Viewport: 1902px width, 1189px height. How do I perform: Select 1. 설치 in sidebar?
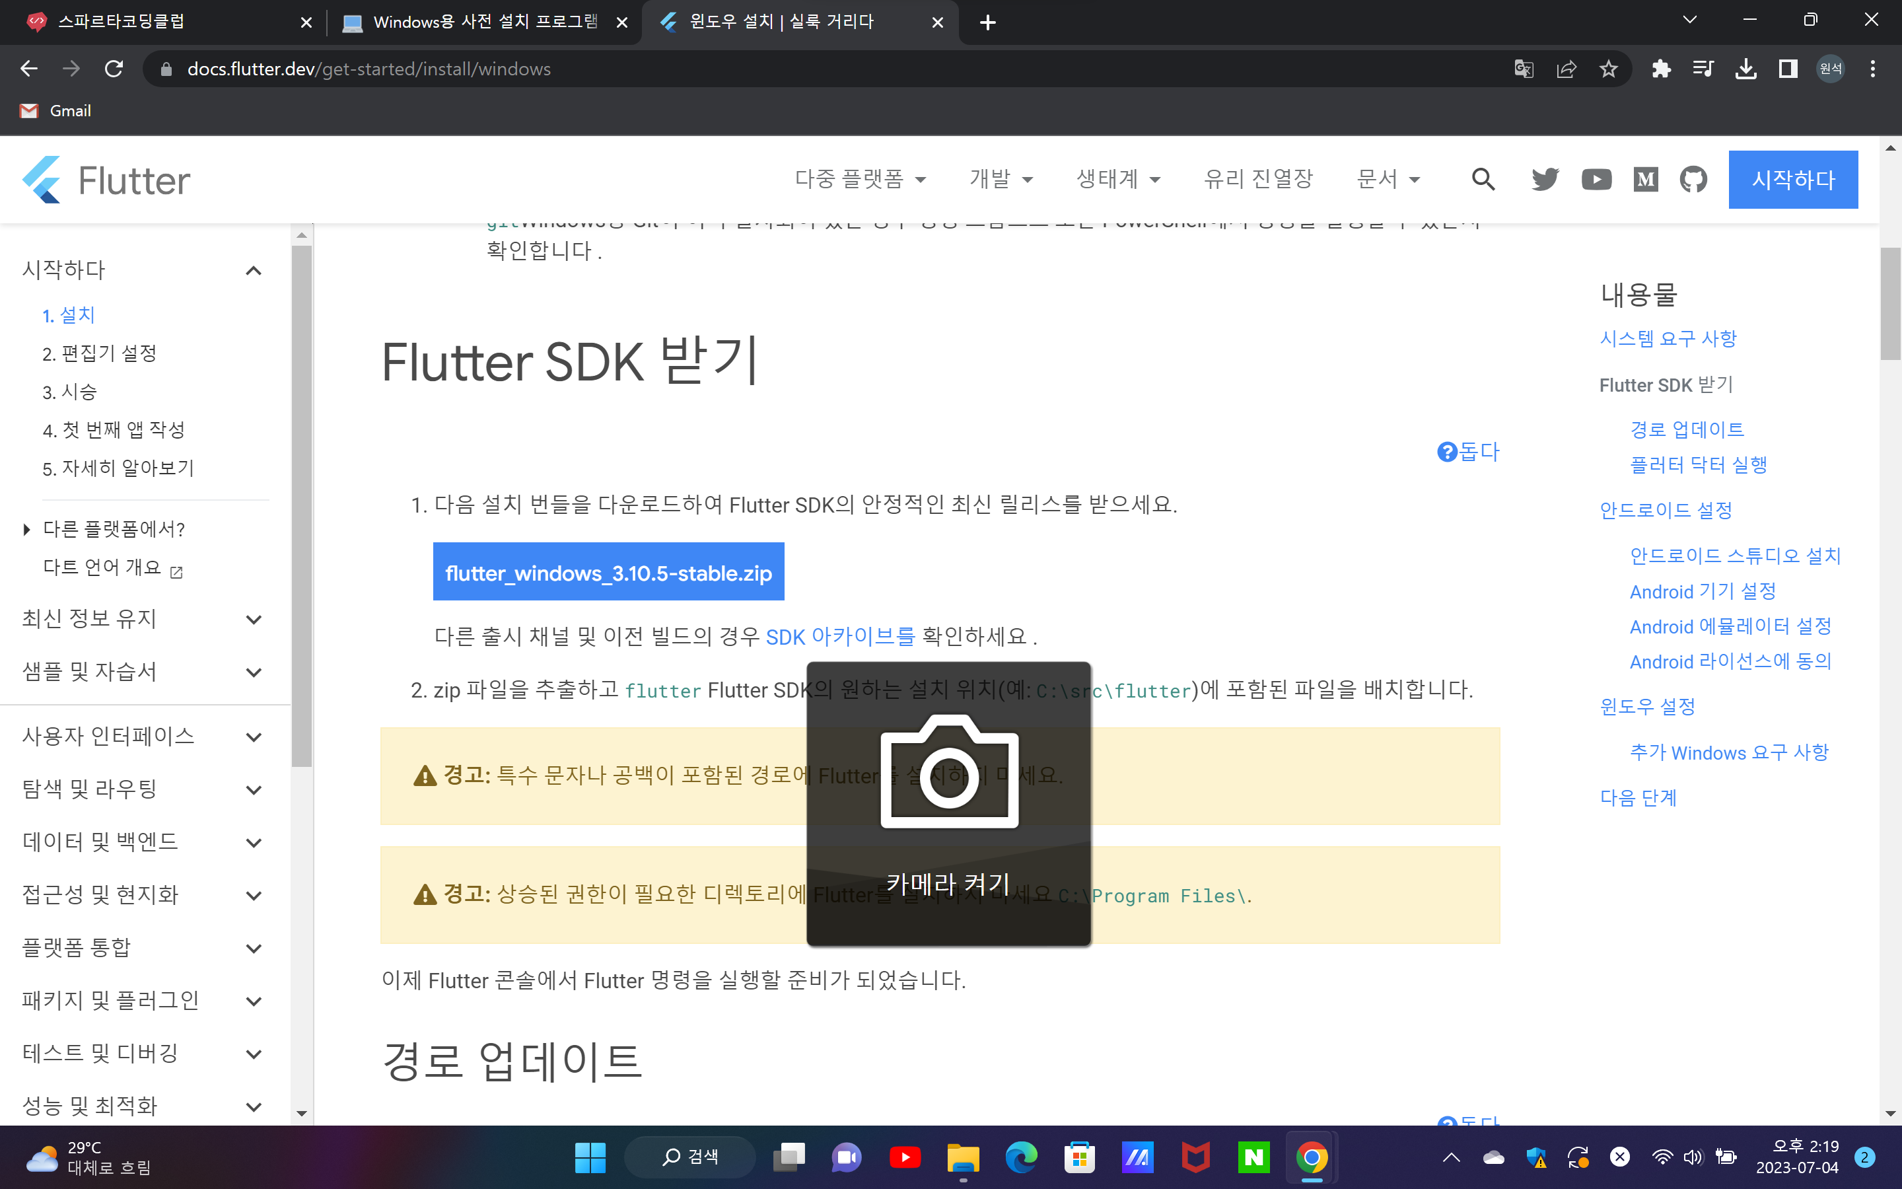pyautogui.click(x=69, y=315)
